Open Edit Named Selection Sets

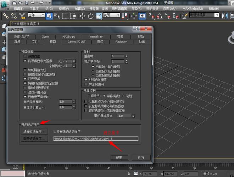[x=185, y=16]
